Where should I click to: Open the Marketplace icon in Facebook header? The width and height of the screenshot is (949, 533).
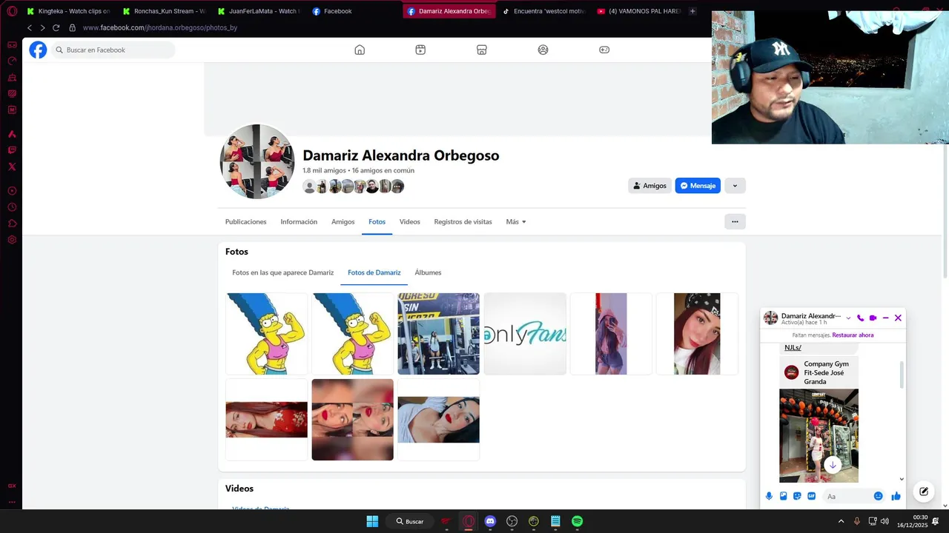(482, 50)
